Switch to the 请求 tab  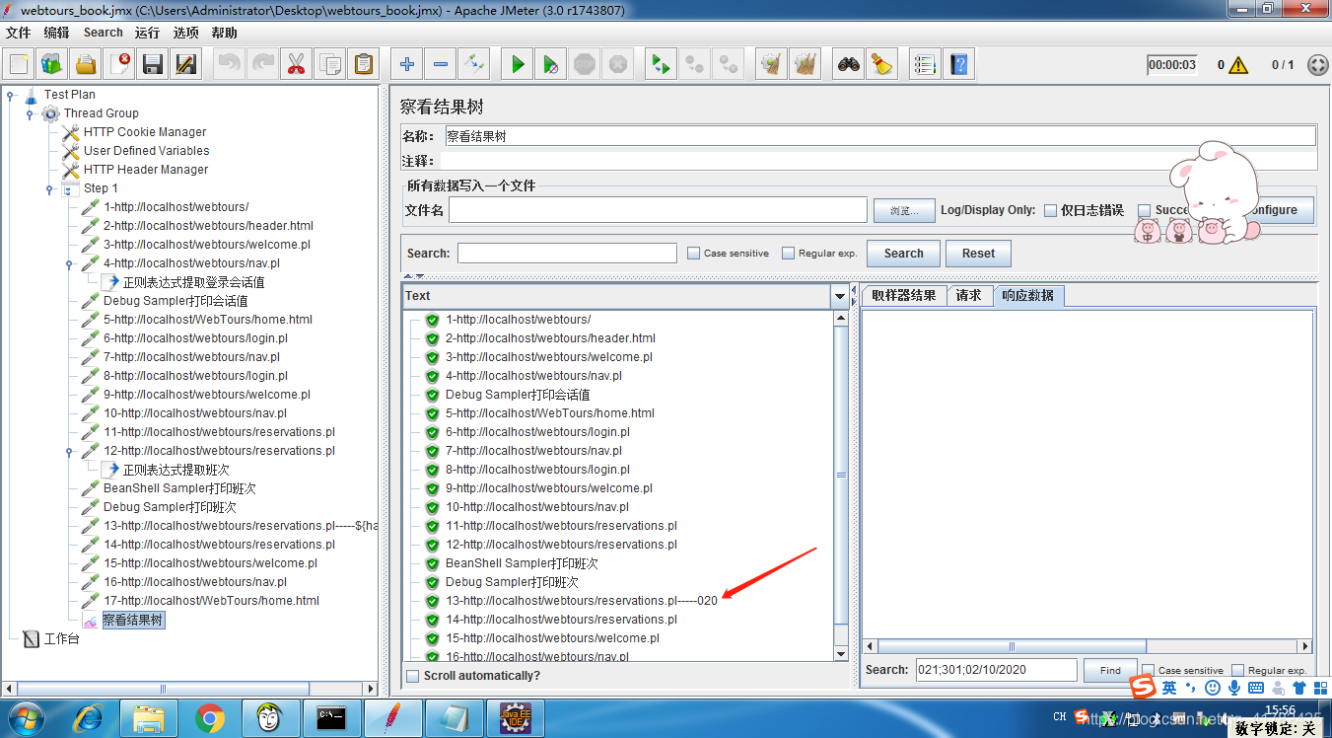point(969,296)
